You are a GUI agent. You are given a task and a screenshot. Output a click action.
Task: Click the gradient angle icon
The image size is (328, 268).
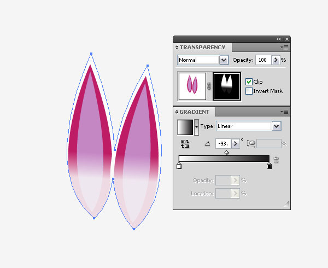click(x=207, y=144)
